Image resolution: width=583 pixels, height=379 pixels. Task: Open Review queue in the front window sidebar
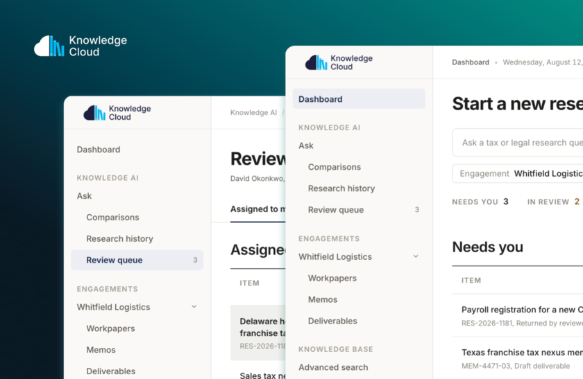pos(336,210)
